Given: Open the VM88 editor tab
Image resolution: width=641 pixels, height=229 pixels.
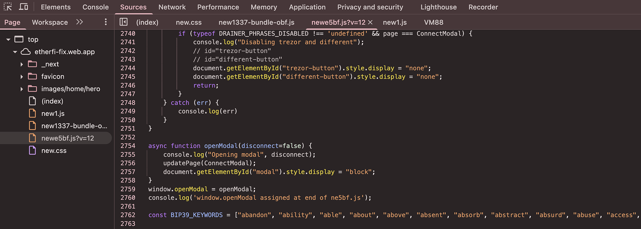Looking at the screenshot, I should [x=433, y=22].
